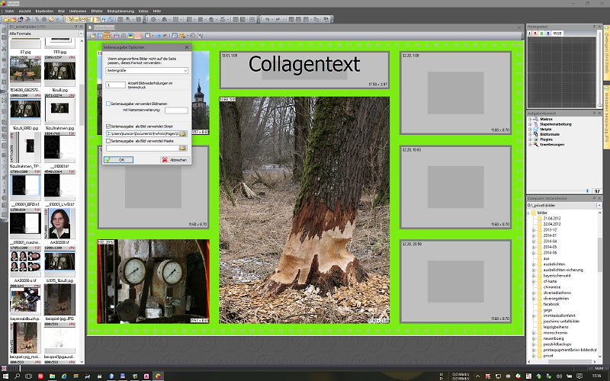
Task: Click the blue slider handle beside value 97
Action: [x=587, y=191]
